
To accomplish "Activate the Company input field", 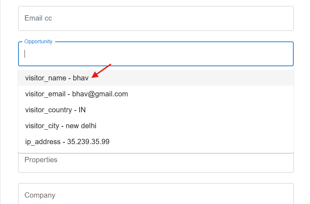I will pos(156,194).
